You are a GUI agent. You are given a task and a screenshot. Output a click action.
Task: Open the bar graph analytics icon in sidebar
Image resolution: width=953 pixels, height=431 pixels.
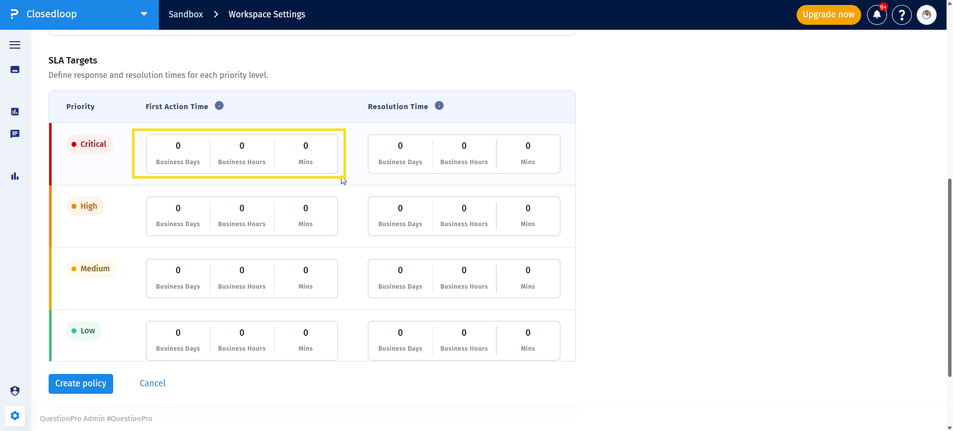tap(15, 176)
